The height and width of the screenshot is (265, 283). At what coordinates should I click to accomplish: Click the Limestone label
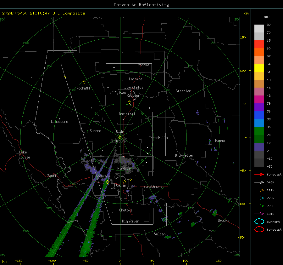tap(59, 122)
